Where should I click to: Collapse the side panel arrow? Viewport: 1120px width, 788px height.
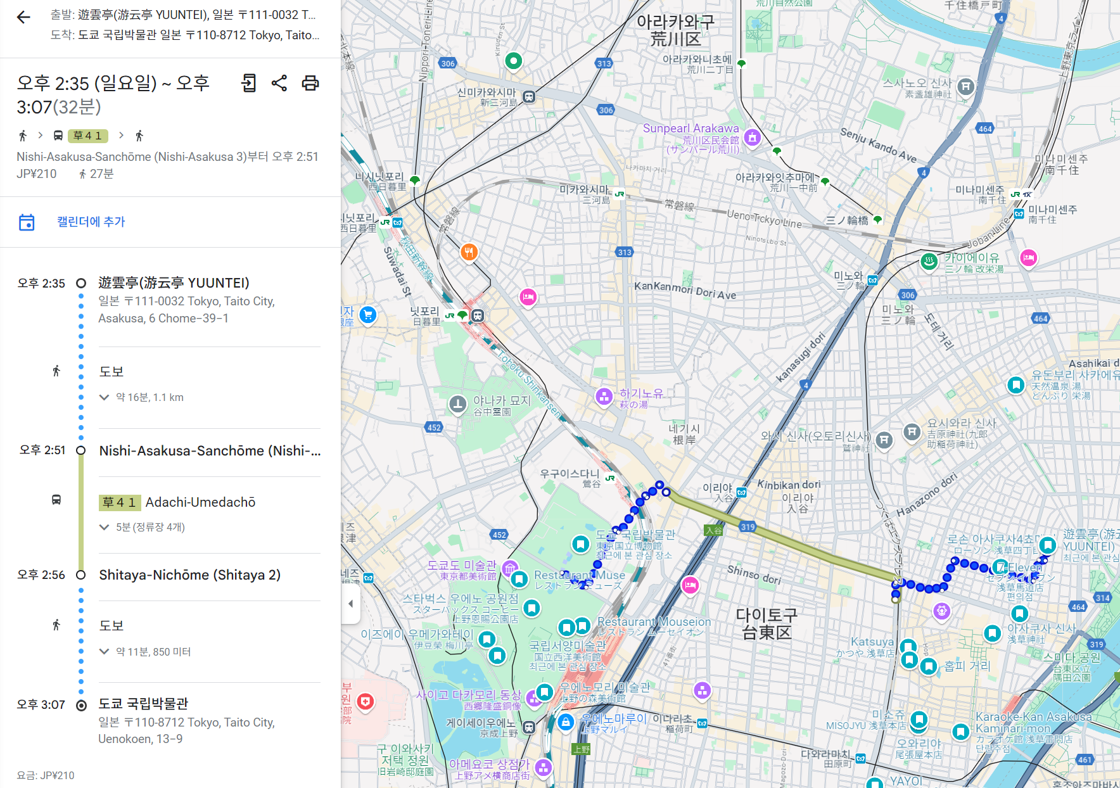coord(351,604)
